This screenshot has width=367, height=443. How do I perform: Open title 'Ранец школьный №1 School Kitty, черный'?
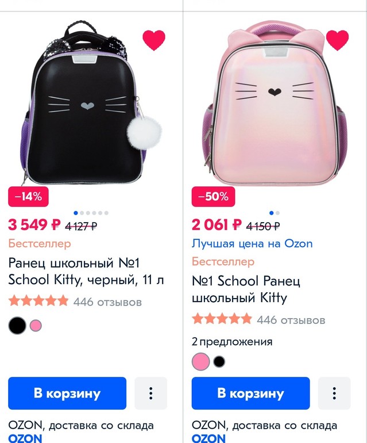coord(86,272)
